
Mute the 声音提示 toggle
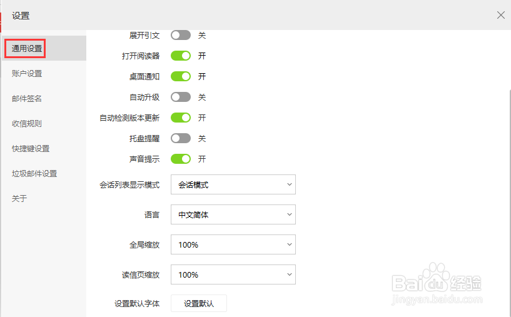point(181,159)
